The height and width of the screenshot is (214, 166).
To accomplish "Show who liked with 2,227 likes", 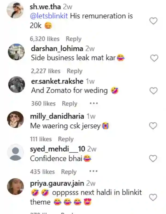I will click(46, 71).
